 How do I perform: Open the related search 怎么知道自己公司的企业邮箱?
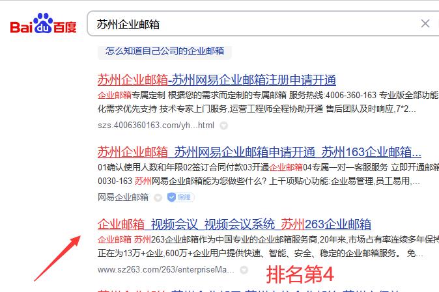(165, 51)
